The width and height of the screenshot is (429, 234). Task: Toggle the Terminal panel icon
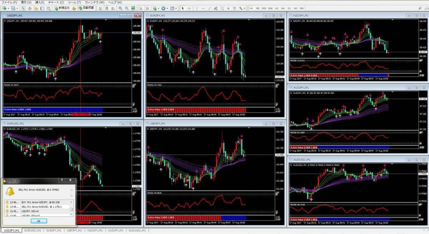point(42,8)
